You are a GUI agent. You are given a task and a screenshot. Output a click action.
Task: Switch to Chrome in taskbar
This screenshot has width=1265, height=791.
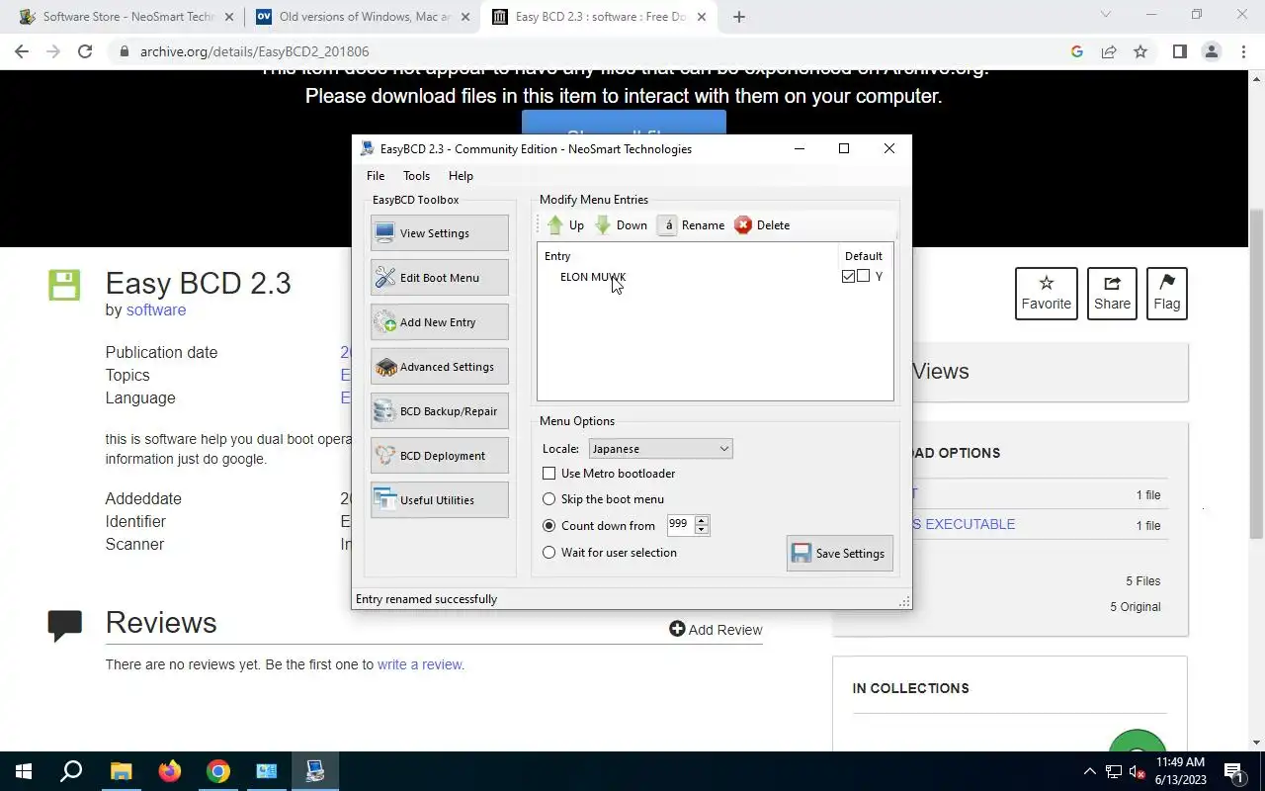[x=218, y=771]
